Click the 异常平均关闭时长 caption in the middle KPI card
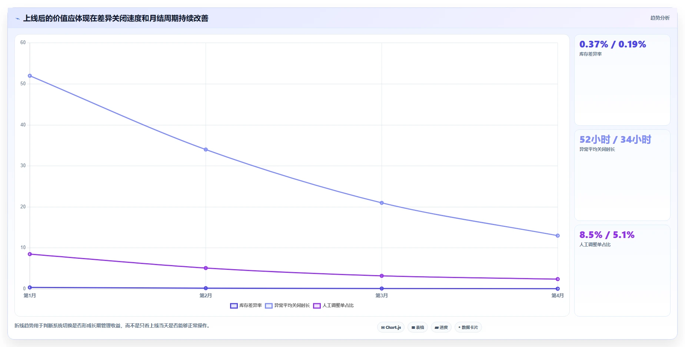The image size is (685, 347). point(597,149)
